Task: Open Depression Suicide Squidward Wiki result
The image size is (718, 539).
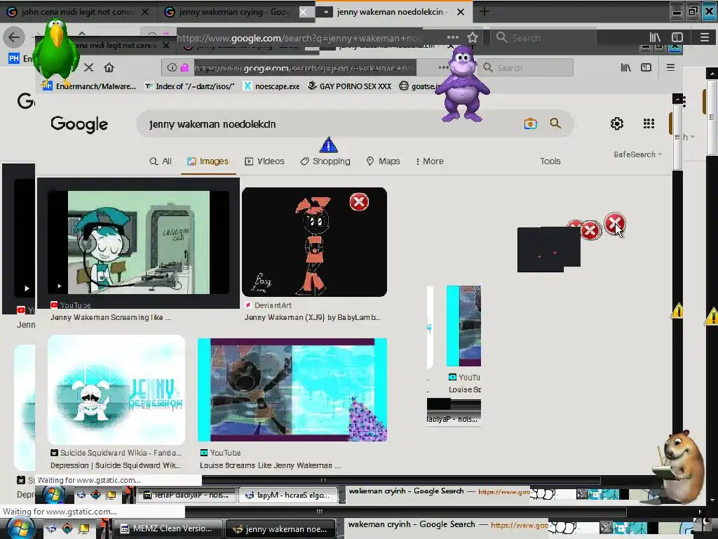Action: 116,465
